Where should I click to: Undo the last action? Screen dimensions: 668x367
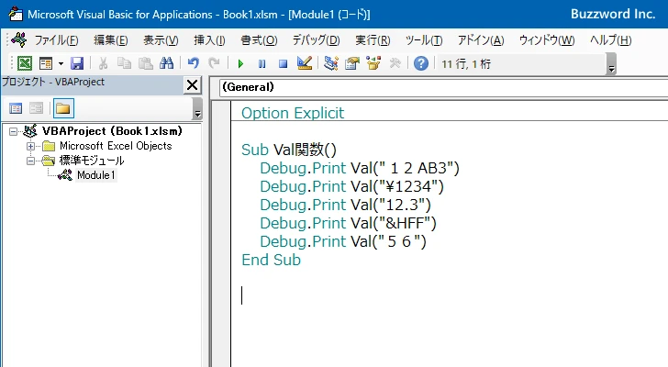click(194, 63)
